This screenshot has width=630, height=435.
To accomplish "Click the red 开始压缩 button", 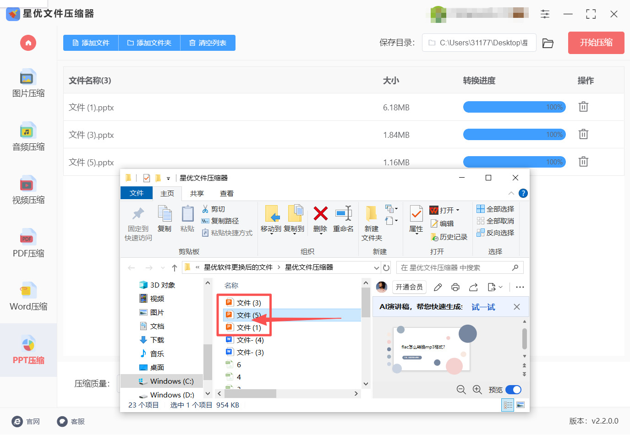I will [x=596, y=43].
